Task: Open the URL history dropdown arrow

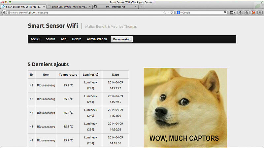Action: (168, 13)
